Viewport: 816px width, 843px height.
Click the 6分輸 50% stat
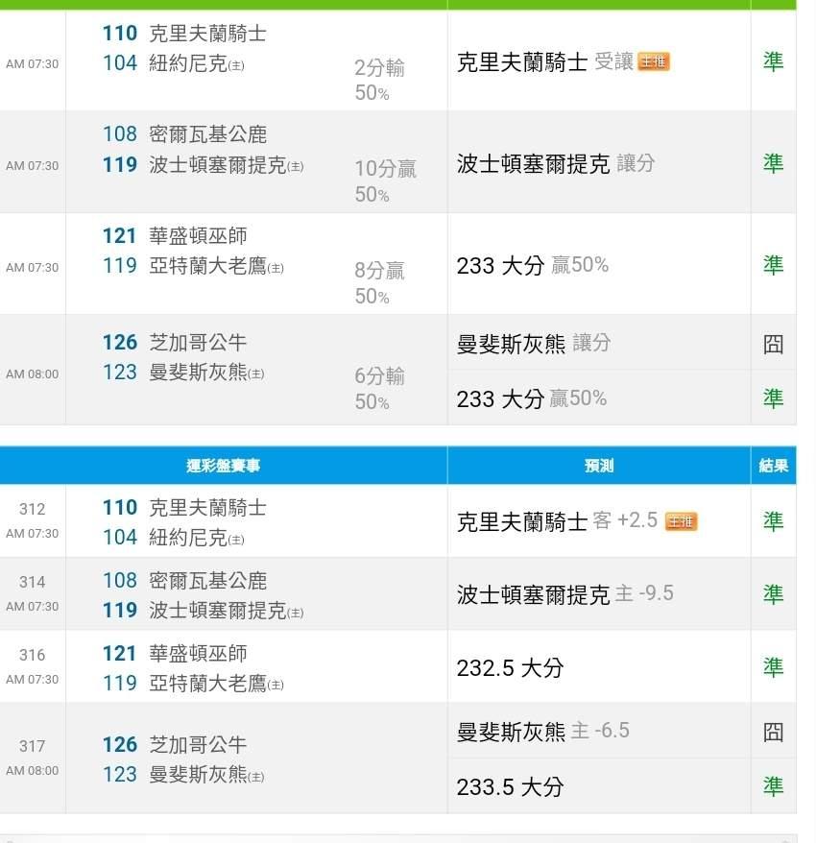[x=379, y=388]
